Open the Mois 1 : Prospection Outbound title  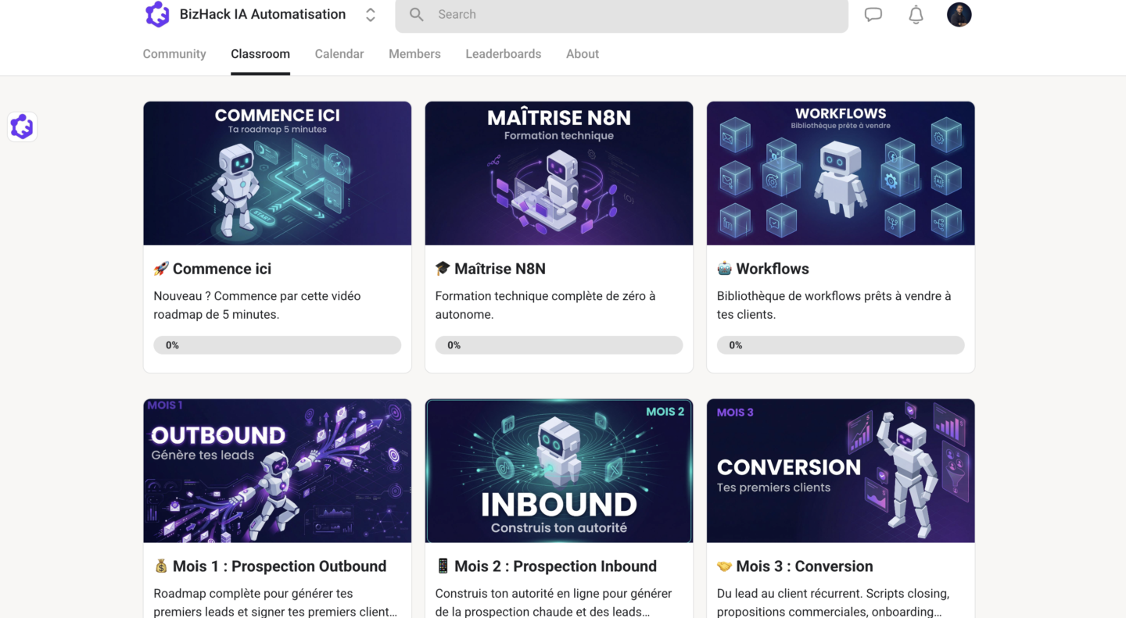[279, 566]
